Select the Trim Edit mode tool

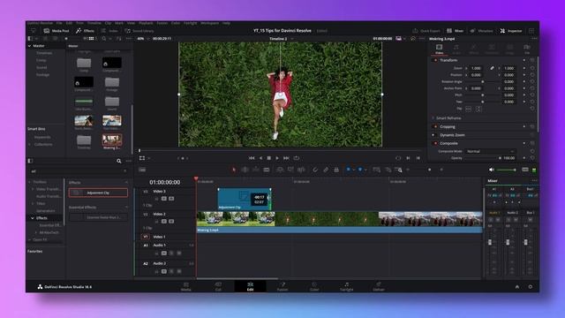pos(245,170)
